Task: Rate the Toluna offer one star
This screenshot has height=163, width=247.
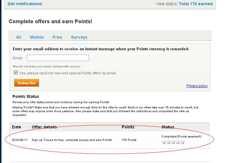Action: tap(164, 142)
